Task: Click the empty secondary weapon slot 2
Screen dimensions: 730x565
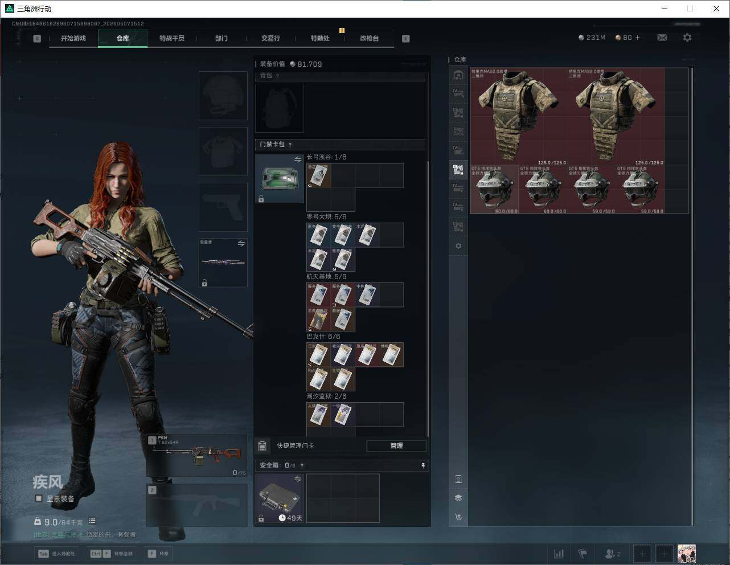Action: click(x=197, y=505)
